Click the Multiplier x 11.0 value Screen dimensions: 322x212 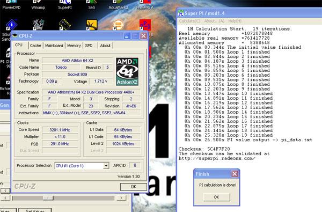(60, 137)
